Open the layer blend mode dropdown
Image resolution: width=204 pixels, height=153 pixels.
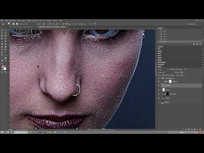coord(165,73)
